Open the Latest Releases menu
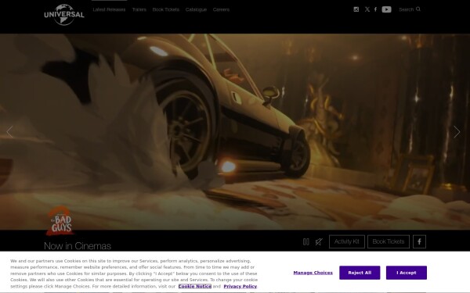 [x=109, y=9]
